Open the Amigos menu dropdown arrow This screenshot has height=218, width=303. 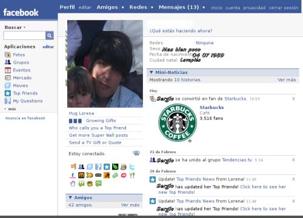pos(122,8)
